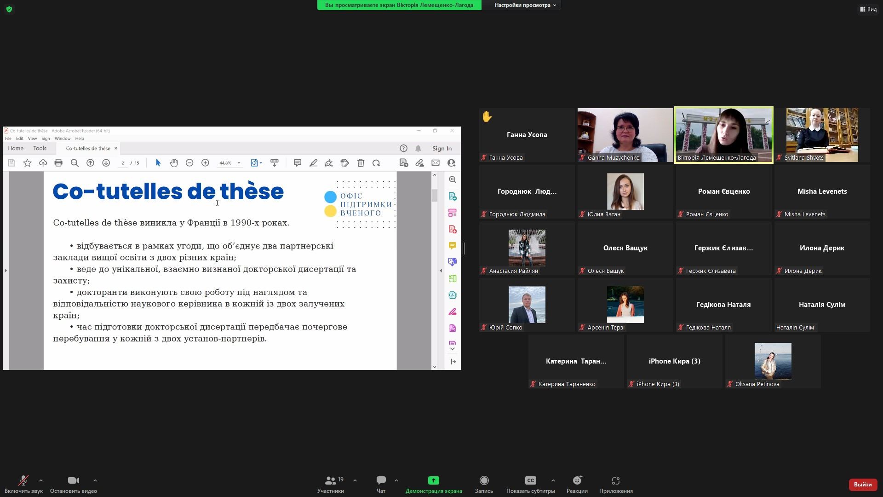883x497 pixels.
Task: Show subtitles with the CC button
Action: [530, 481]
